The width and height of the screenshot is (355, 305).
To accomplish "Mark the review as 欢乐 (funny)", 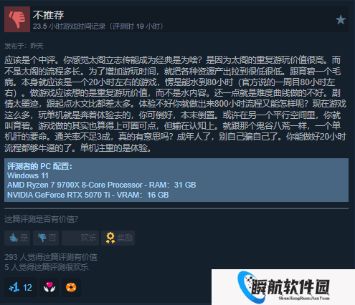I will (x=80, y=238).
